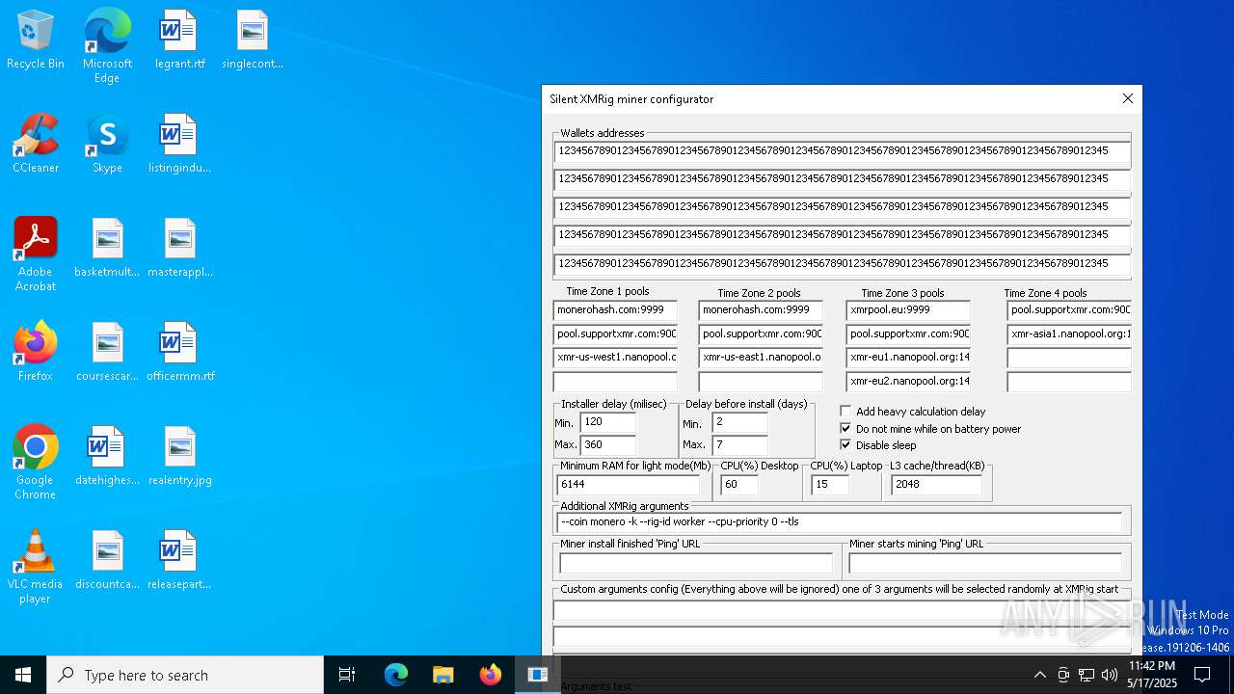Open the Action Center notifications

(1202, 675)
